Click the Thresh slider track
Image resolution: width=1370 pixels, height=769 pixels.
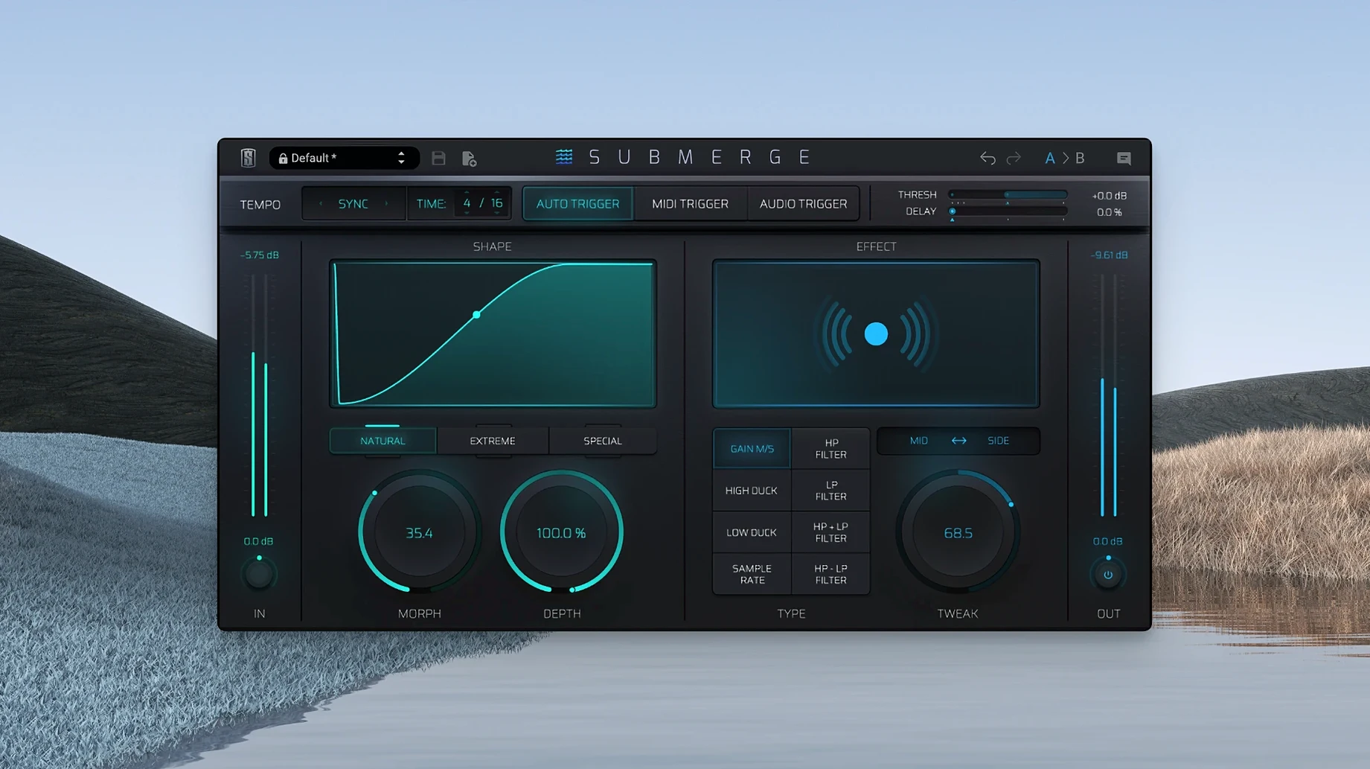click(x=1008, y=195)
